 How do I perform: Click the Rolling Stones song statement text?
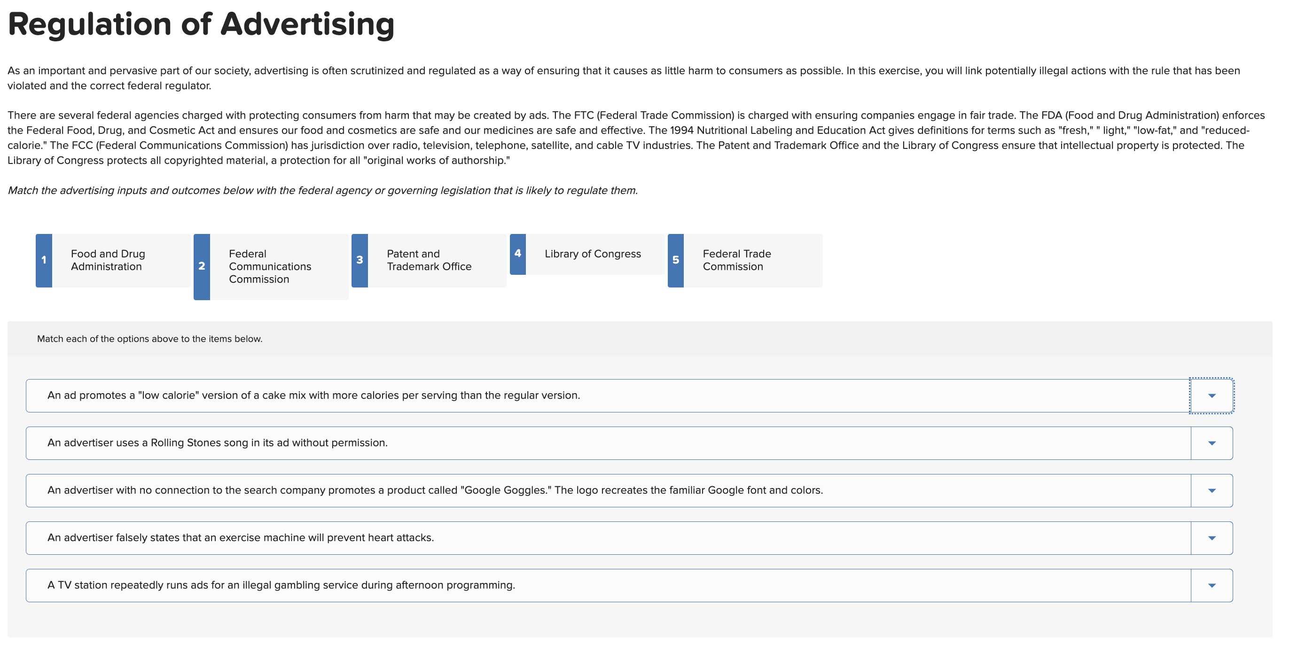point(217,443)
